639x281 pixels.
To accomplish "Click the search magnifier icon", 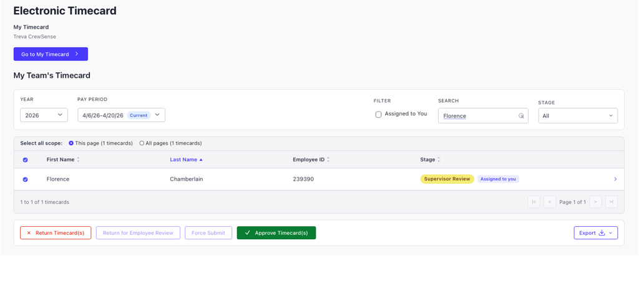I will pos(521,116).
